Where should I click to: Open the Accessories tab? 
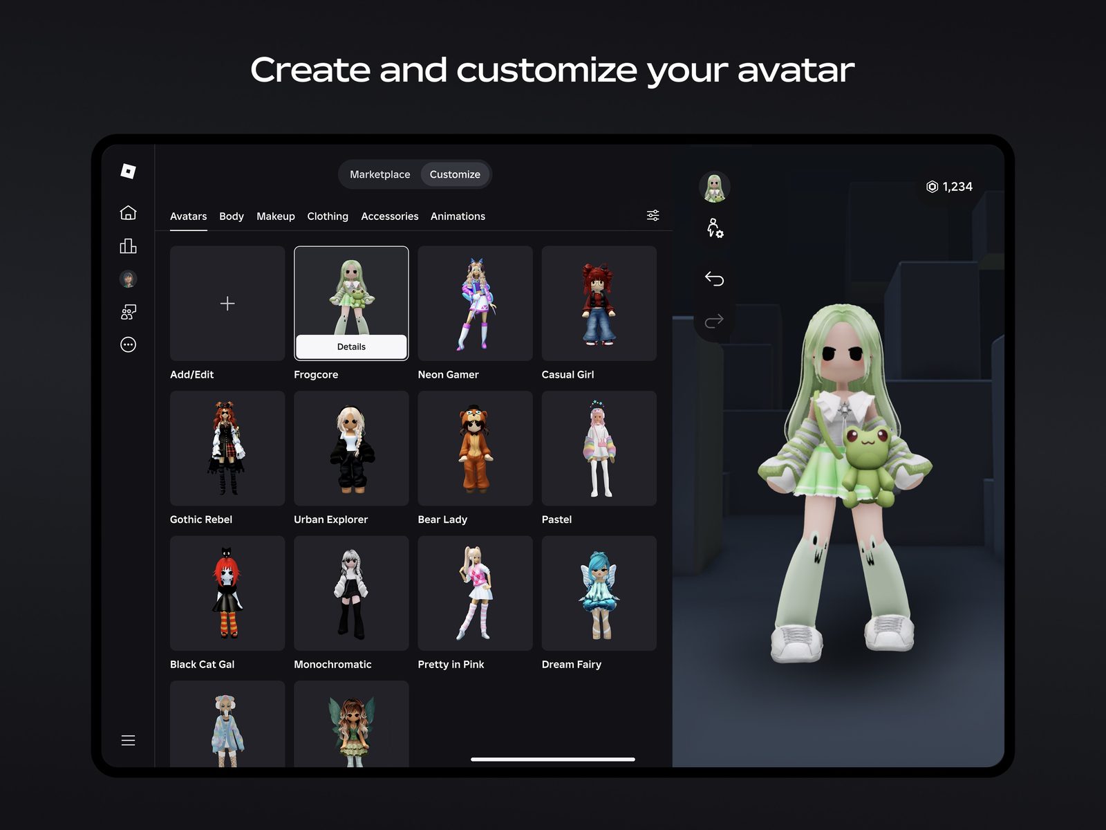coord(390,216)
